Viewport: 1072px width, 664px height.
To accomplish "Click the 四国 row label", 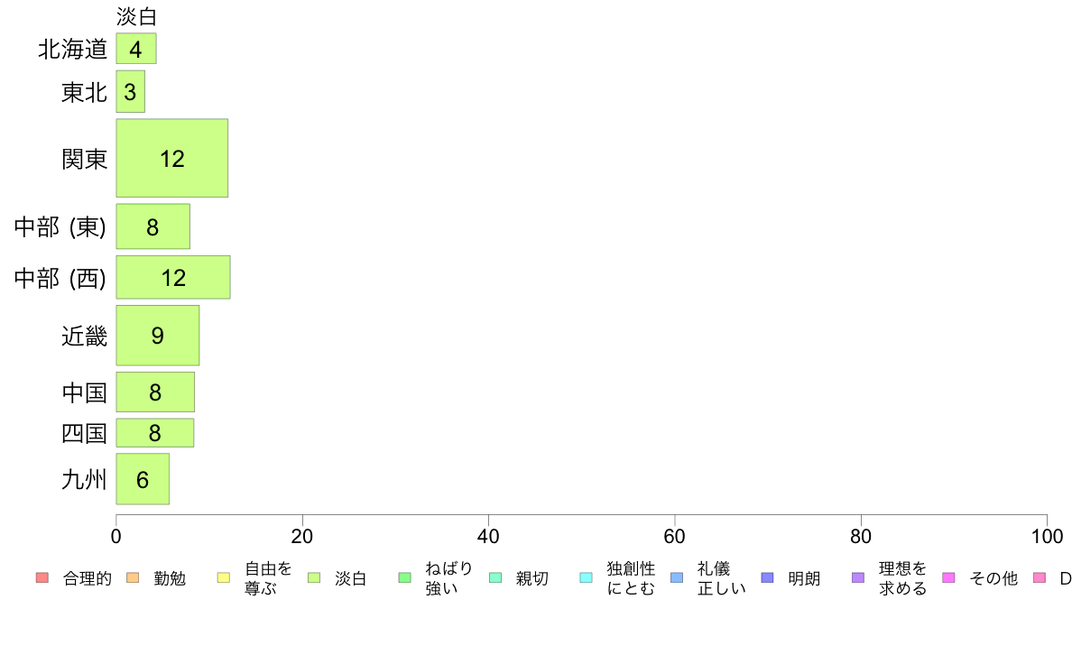I will coord(84,433).
